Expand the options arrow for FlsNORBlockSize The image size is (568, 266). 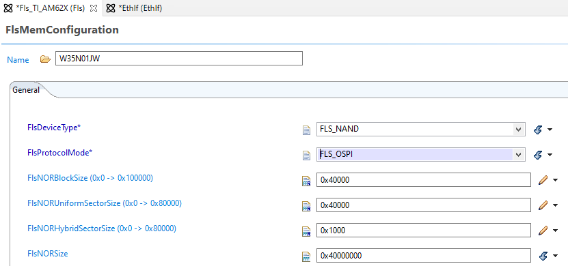tap(555, 180)
